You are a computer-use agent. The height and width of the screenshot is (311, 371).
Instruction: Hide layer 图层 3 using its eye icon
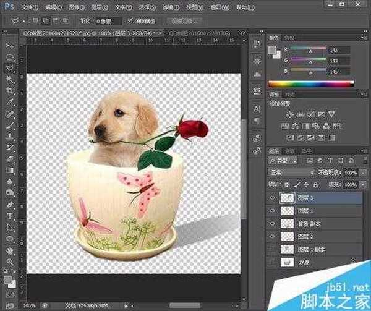273,198
